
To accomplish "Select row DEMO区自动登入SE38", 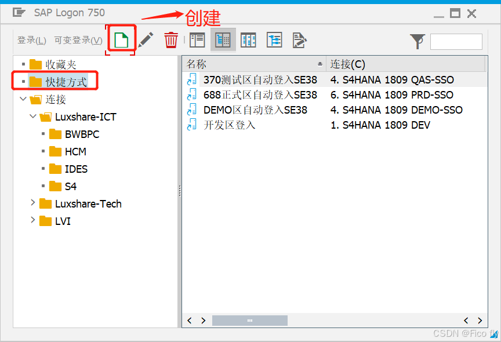I will click(x=255, y=110).
